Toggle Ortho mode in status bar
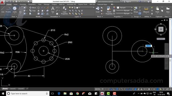This screenshot has height=96, width=172. click(114, 89)
